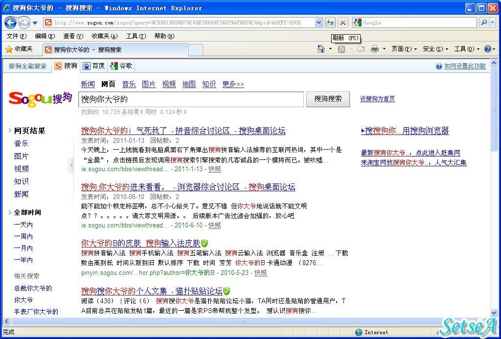The width and height of the screenshot is (501, 339).
Task: Click the vertical scrollbar down arrow
Action: pos(494,313)
